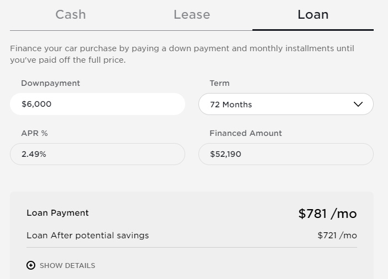Click the Loan Payment heading

pos(57,213)
